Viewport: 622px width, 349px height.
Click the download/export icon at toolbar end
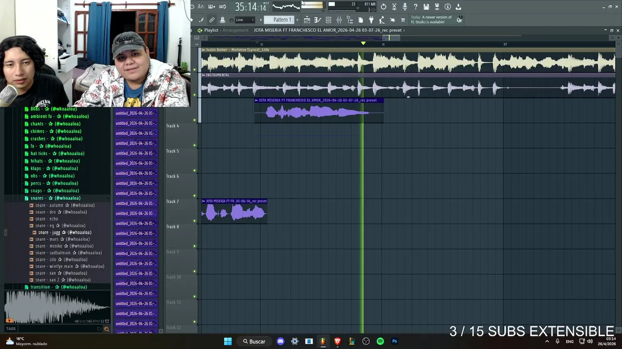(458, 6)
